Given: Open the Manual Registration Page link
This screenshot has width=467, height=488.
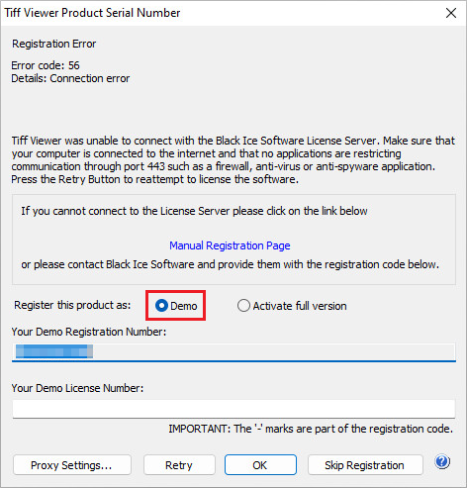Looking at the screenshot, I should point(230,245).
